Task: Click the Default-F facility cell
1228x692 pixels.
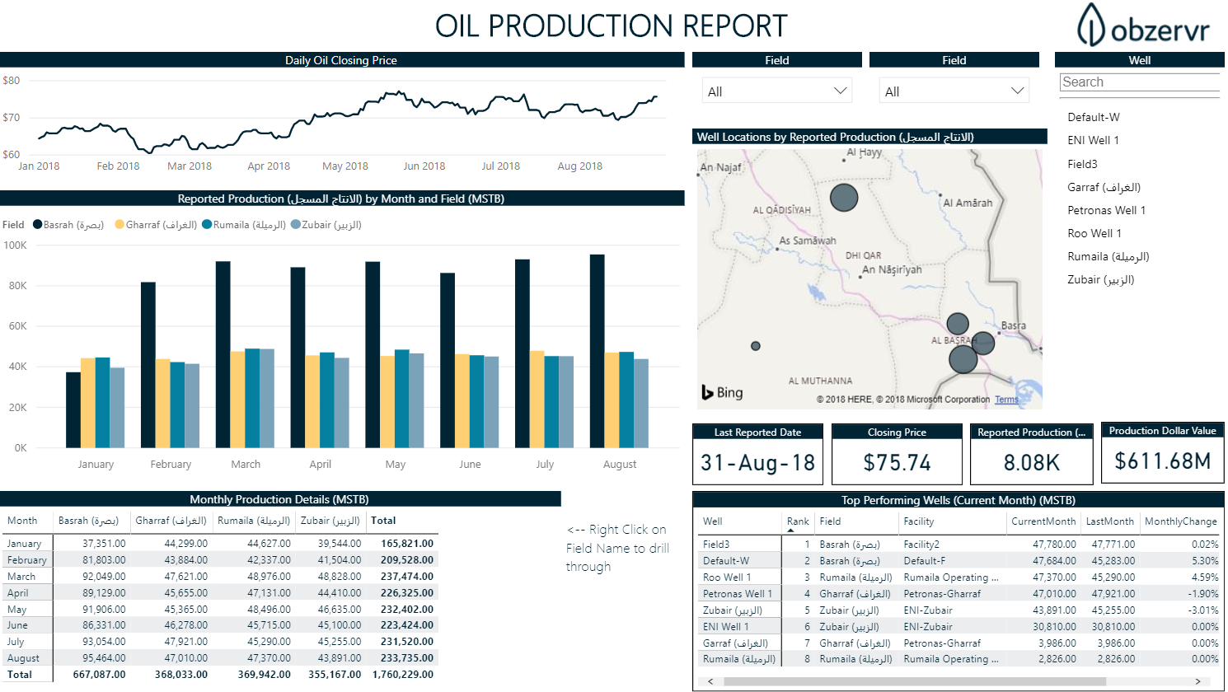Action: 925,561
